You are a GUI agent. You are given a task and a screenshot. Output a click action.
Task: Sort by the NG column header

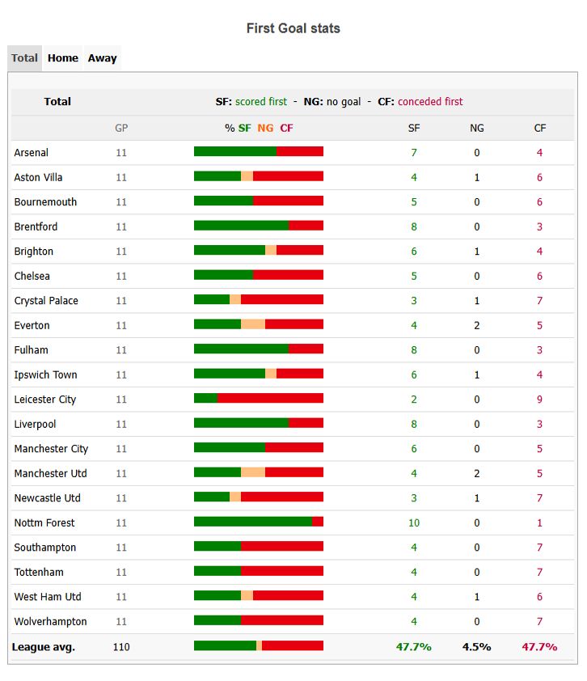[x=477, y=128]
